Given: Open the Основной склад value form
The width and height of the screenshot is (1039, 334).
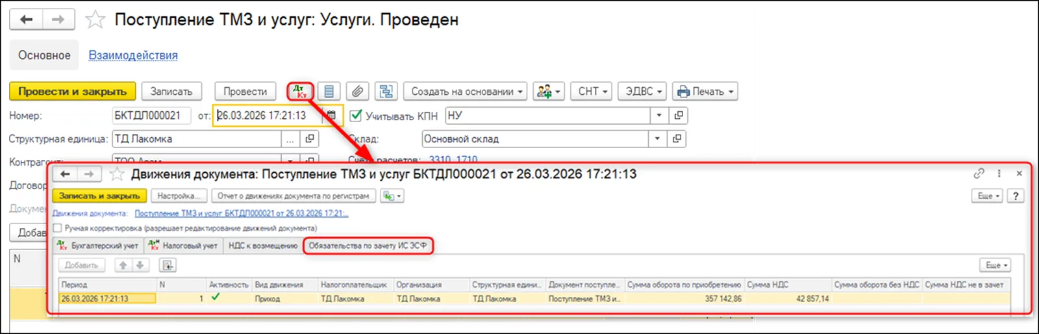Looking at the screenshot, I should click(x=677, y=139).
